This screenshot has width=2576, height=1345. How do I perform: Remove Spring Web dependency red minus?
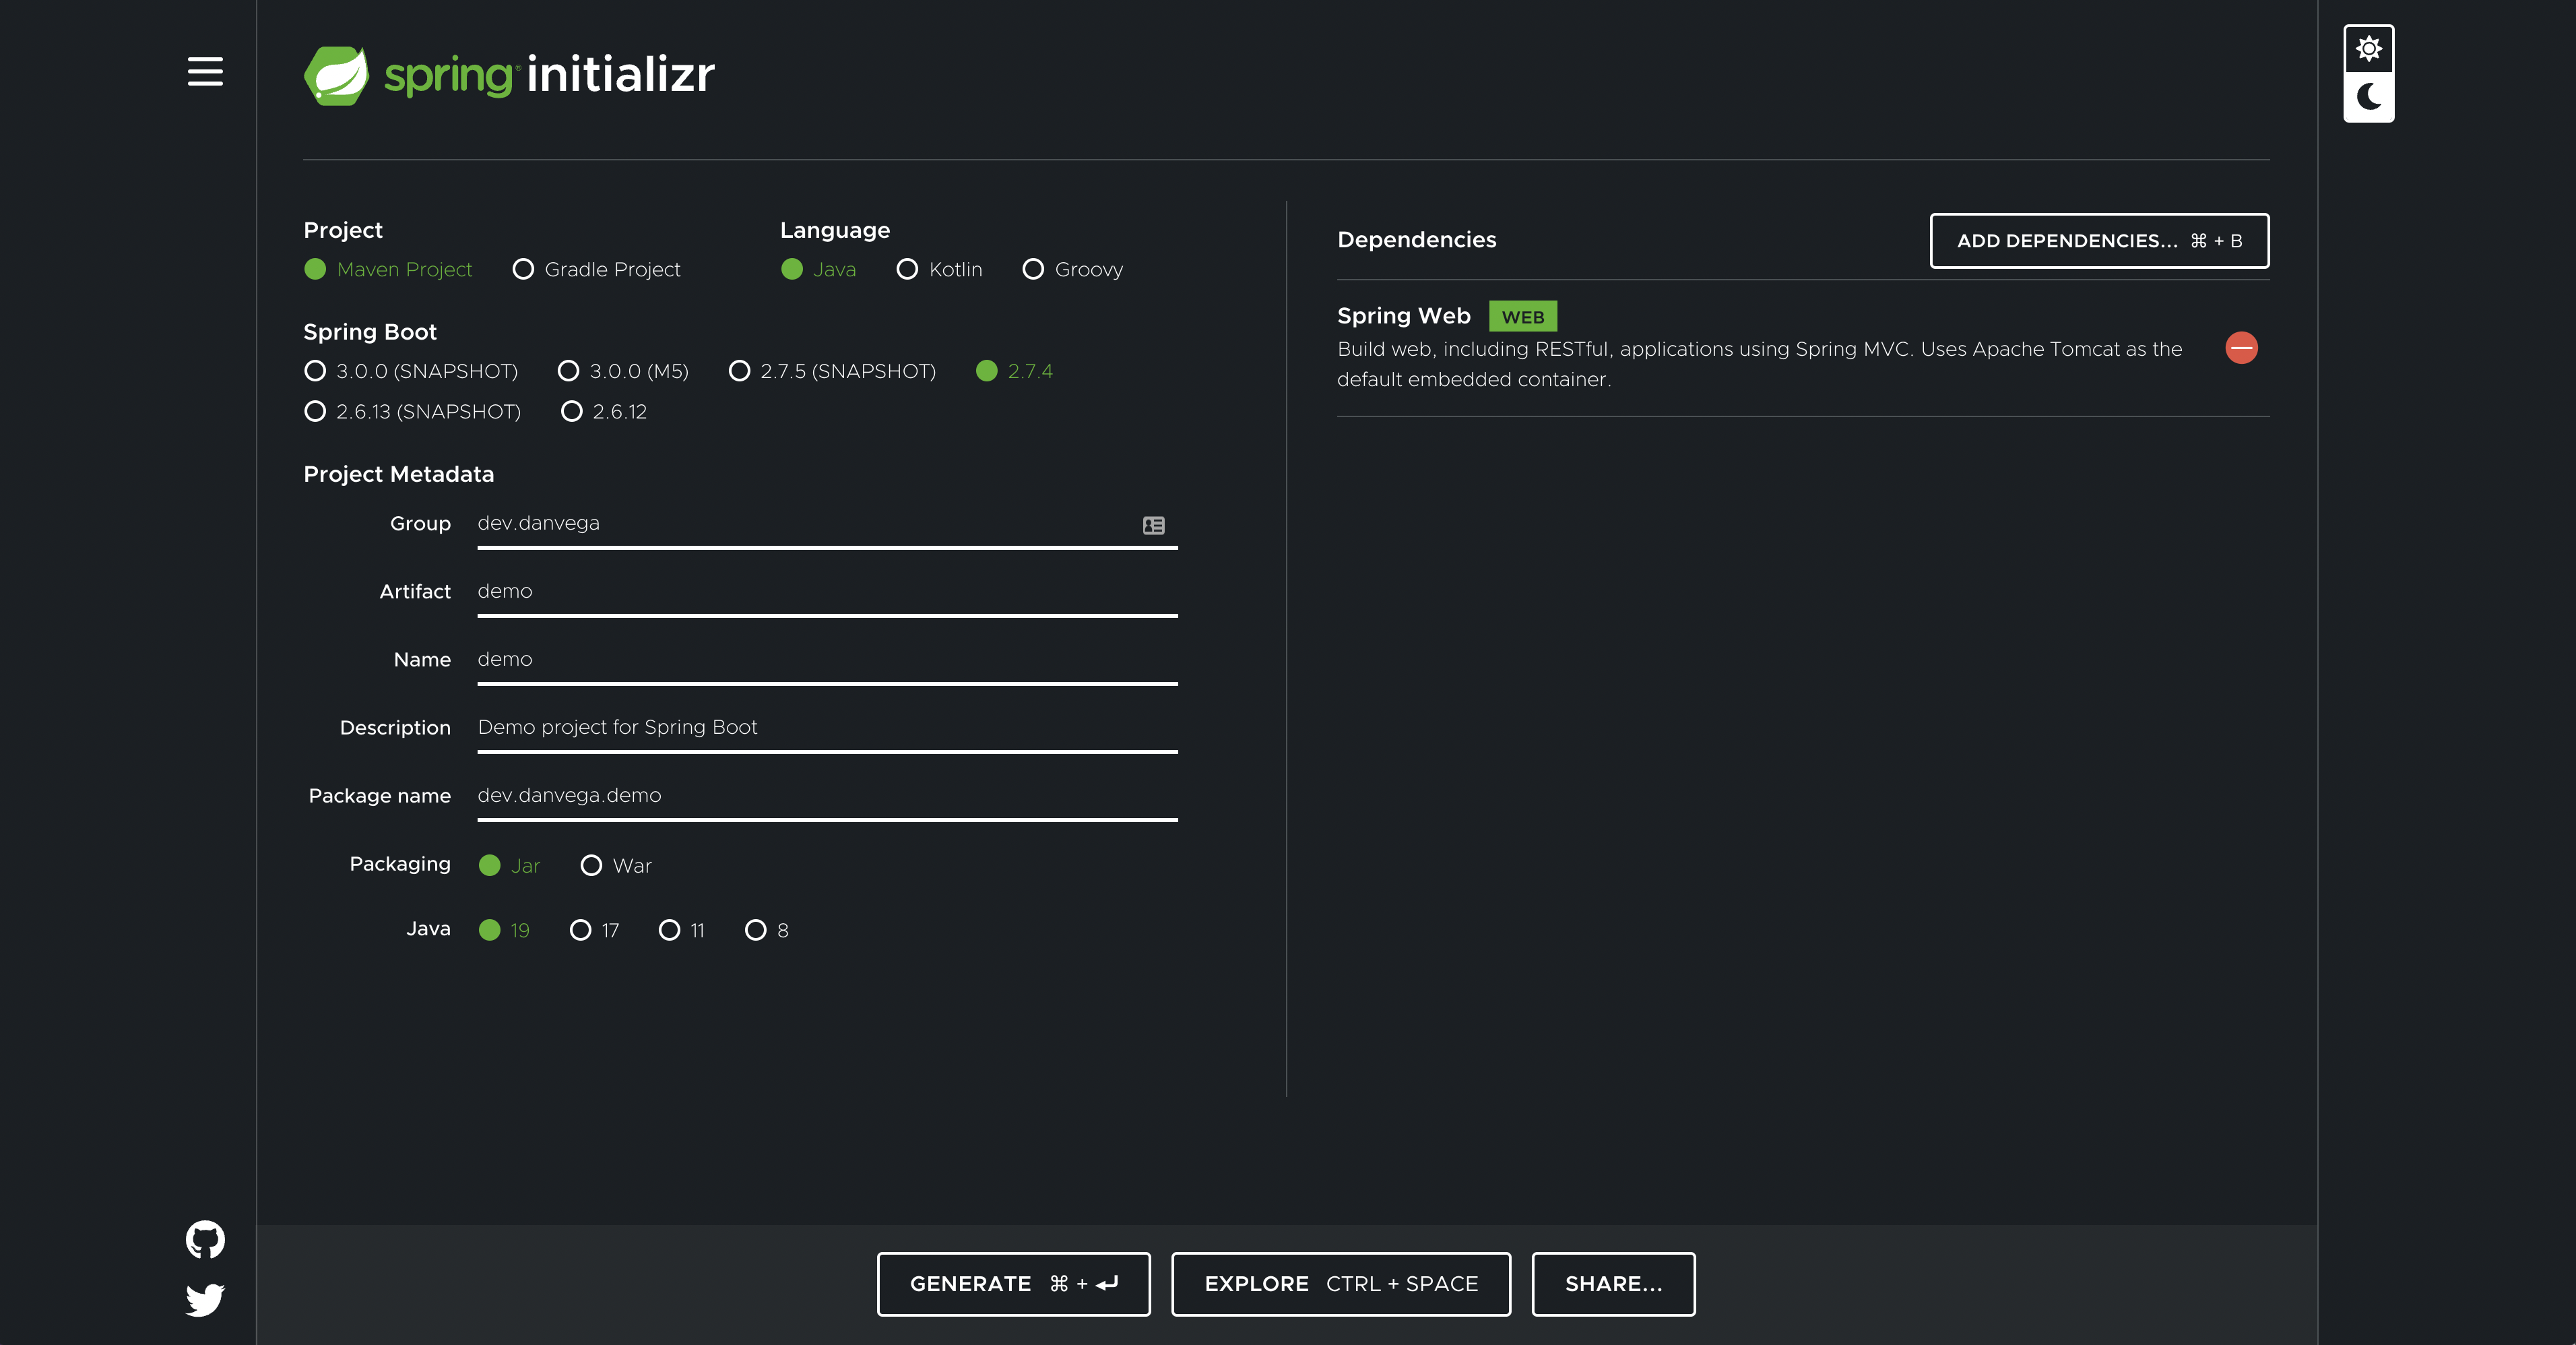(x=2241, y=348)
